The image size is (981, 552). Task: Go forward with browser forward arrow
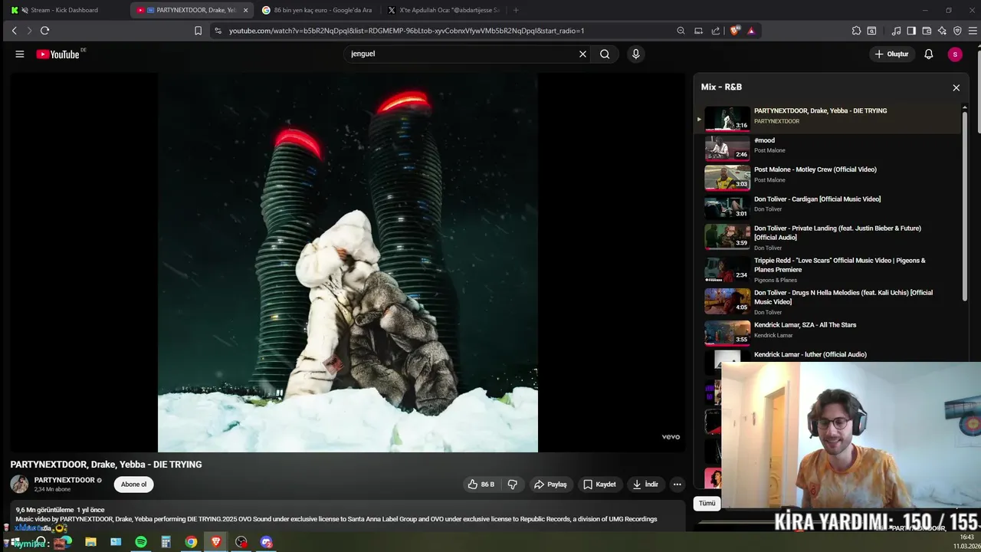[x=29, y=31]
